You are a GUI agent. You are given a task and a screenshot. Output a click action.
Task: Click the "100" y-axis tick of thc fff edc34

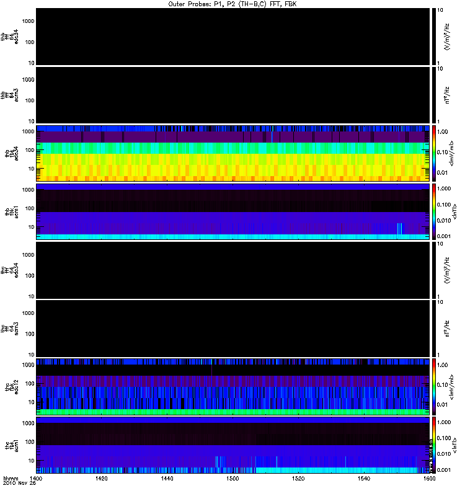(x=29, y=275)
